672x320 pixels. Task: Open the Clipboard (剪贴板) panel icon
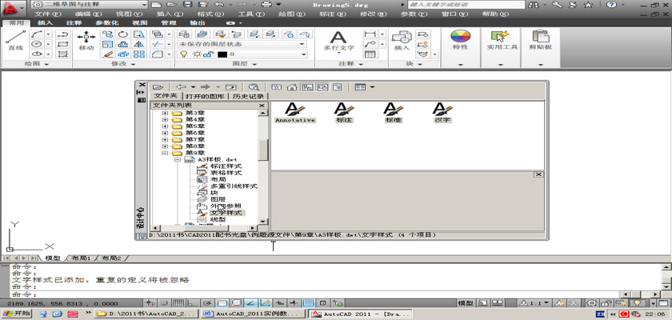pyautogui.click(x=540, y=40)
